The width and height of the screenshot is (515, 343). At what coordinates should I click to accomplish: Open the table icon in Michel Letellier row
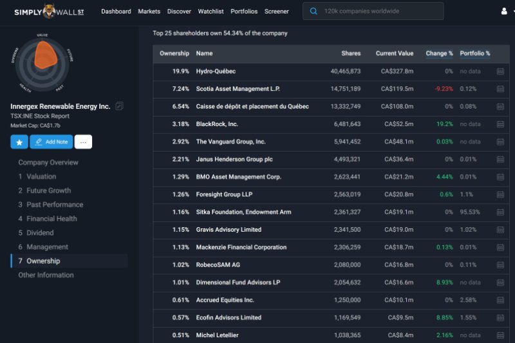click(500, 335)
